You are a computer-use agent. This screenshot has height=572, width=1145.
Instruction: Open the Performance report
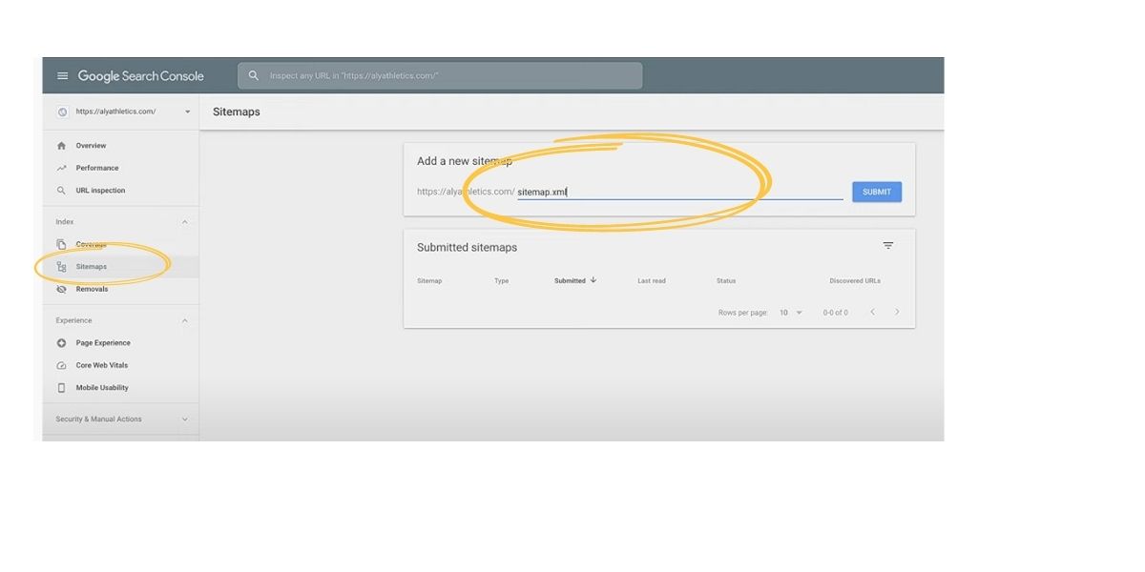click(x=97, y=168)
